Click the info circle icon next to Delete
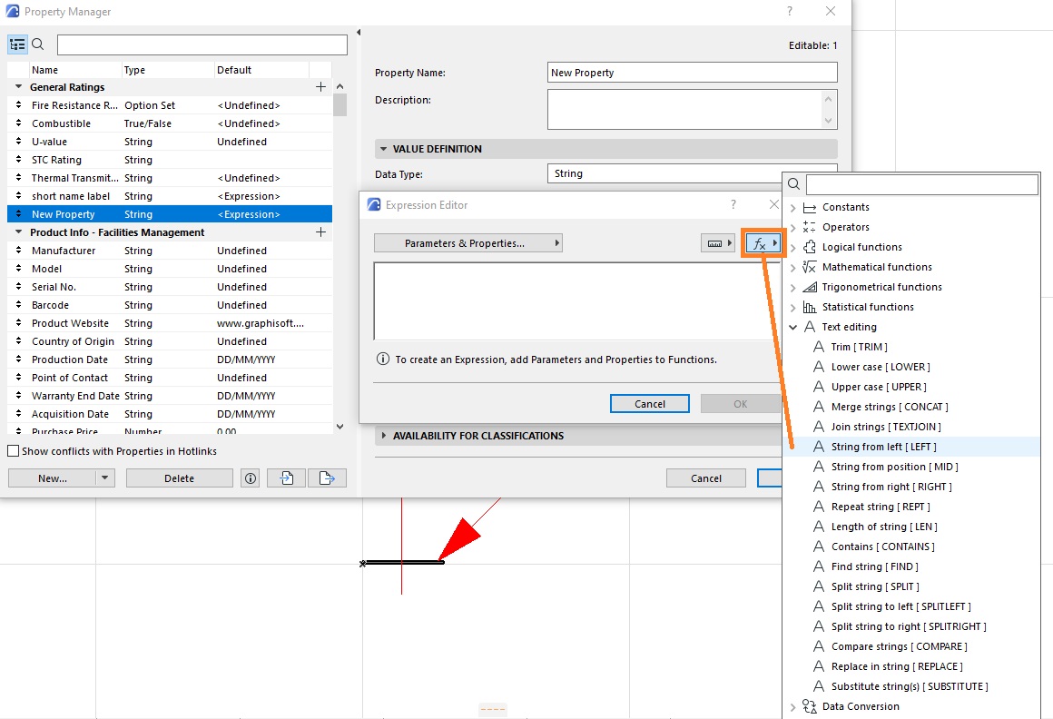Viewport: 1053px width, 719px height. click(x=250, y=478)
